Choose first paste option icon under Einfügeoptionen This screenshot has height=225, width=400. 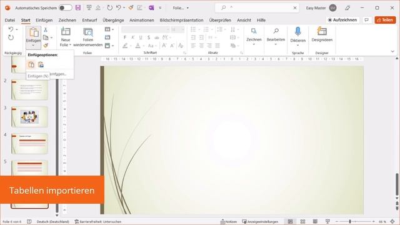[x=31, y=64]
